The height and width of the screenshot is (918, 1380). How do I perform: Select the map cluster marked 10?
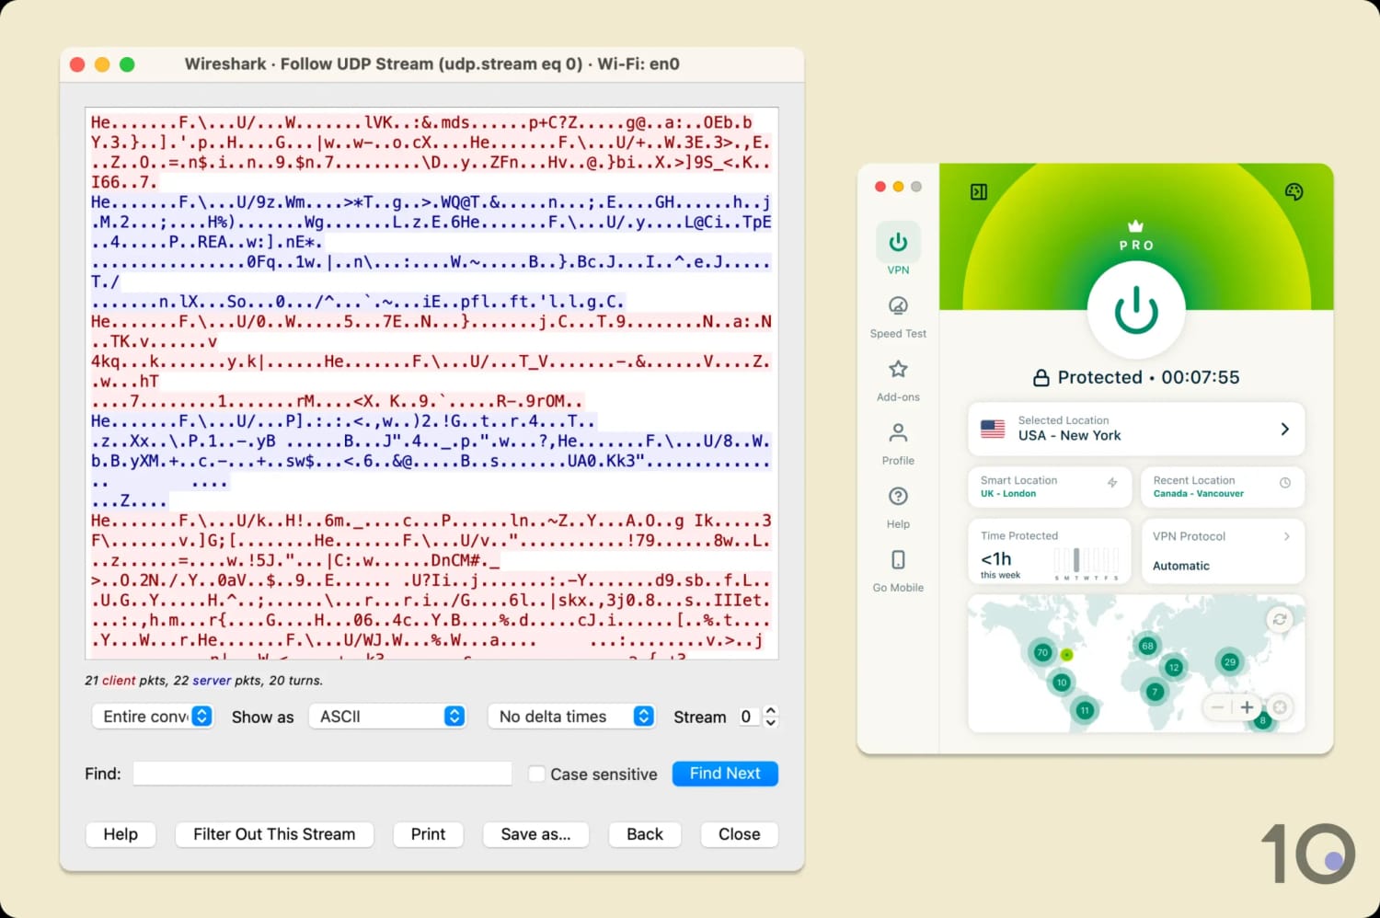[x=1062, y=683]
